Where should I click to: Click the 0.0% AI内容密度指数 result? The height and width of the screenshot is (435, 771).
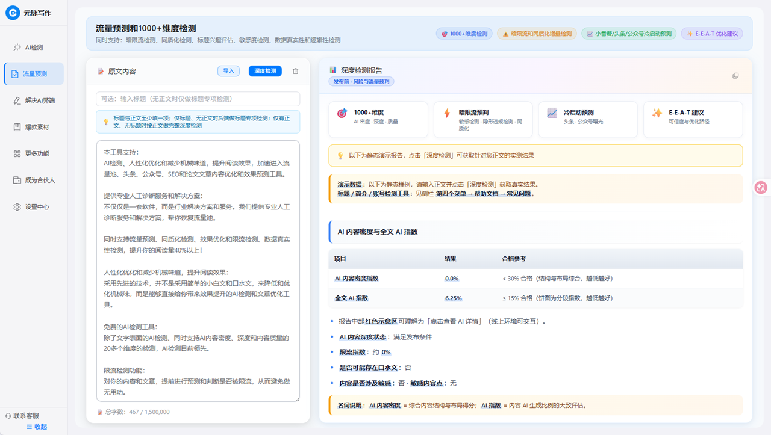pyautogui.click(x=452, y=279)
